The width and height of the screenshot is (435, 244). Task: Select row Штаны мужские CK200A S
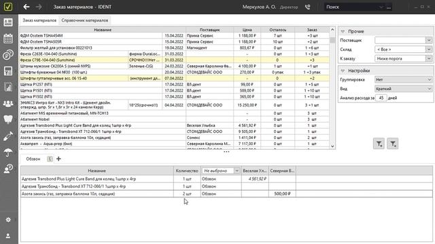click(174, 66)
